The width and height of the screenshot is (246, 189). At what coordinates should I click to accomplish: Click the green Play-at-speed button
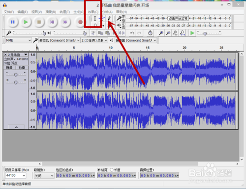(x=192, y=33)
